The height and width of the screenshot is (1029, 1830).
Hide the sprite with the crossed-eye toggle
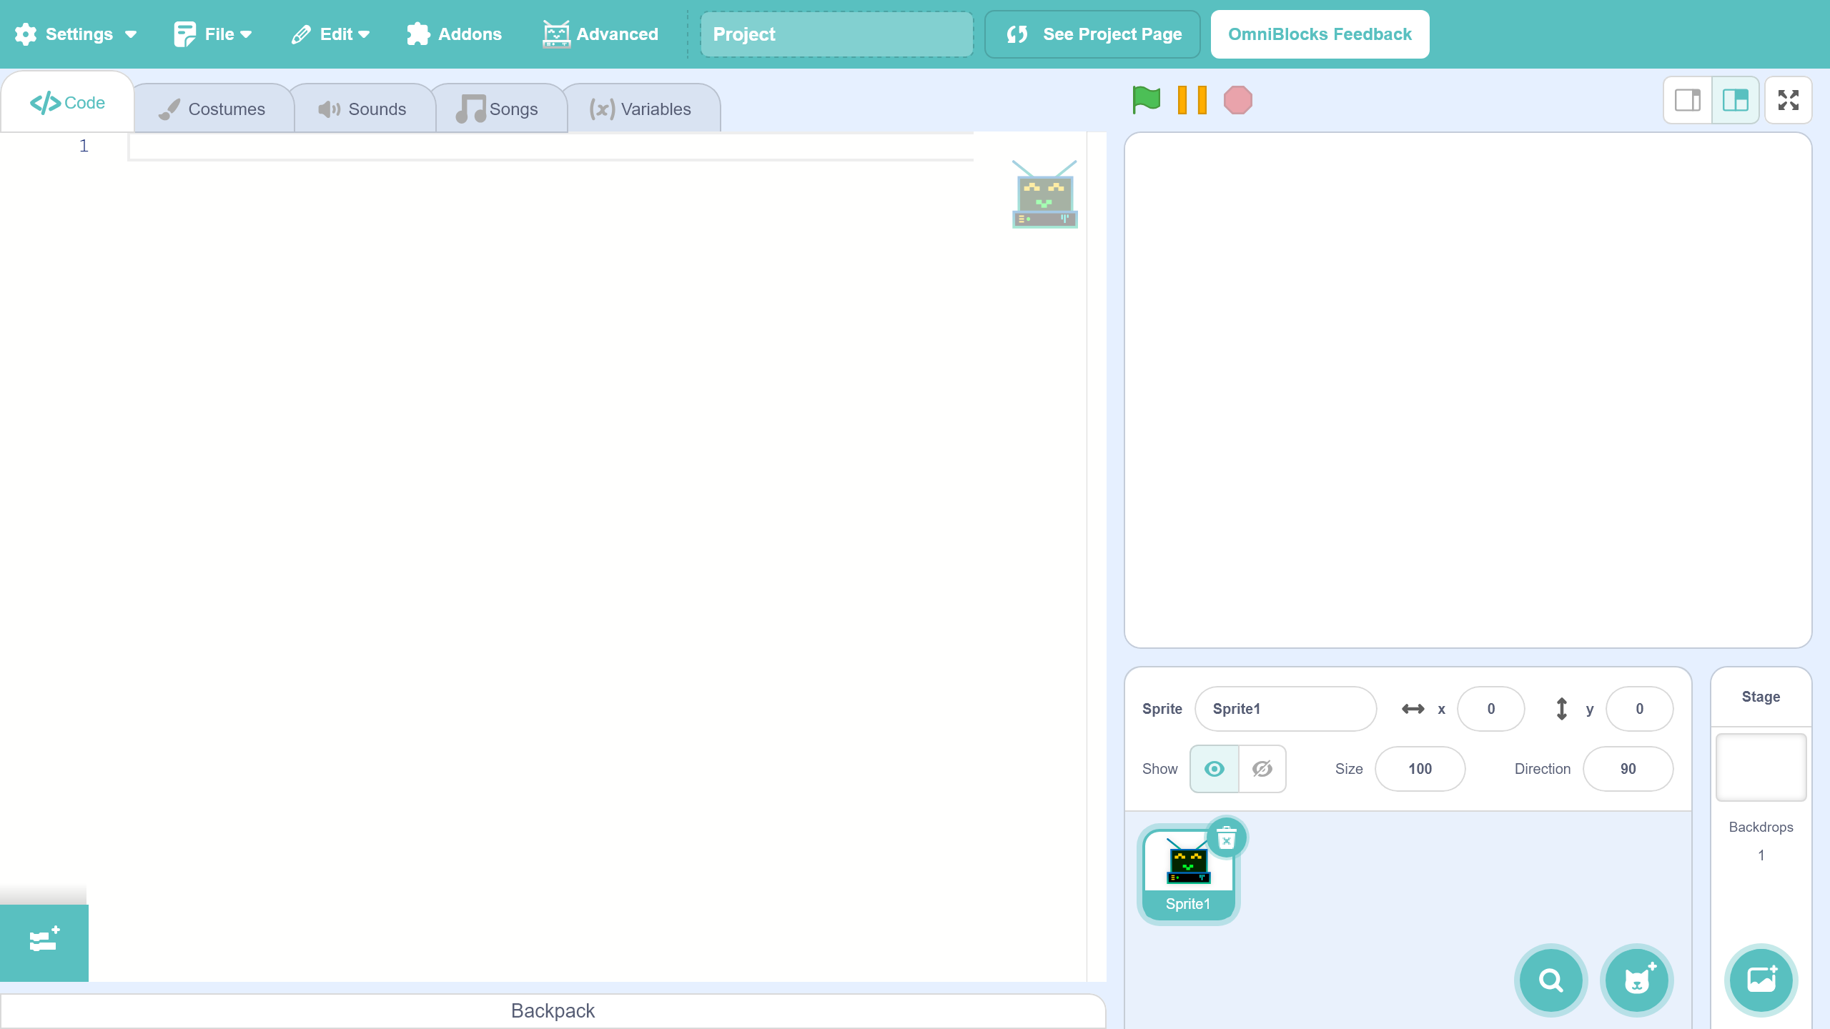[x=1262, y=769]
